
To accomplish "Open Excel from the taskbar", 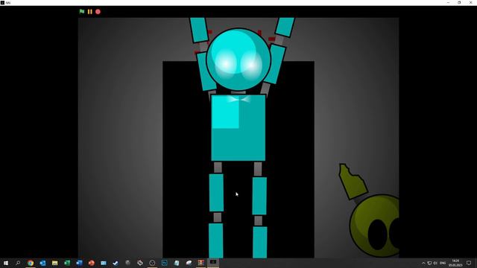I will [67, 263].
